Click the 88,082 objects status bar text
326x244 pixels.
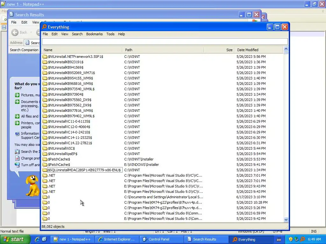pyautogui.click(x=53, y=227)
